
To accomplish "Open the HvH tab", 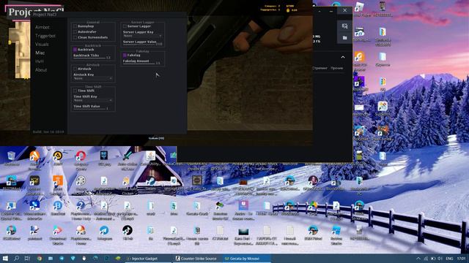I will 39,61.
